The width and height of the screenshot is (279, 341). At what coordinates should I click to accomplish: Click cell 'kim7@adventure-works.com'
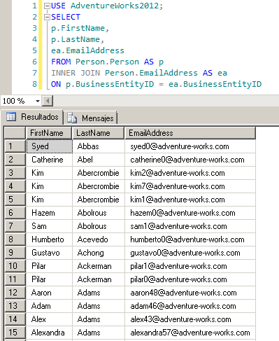pos(190,186)
